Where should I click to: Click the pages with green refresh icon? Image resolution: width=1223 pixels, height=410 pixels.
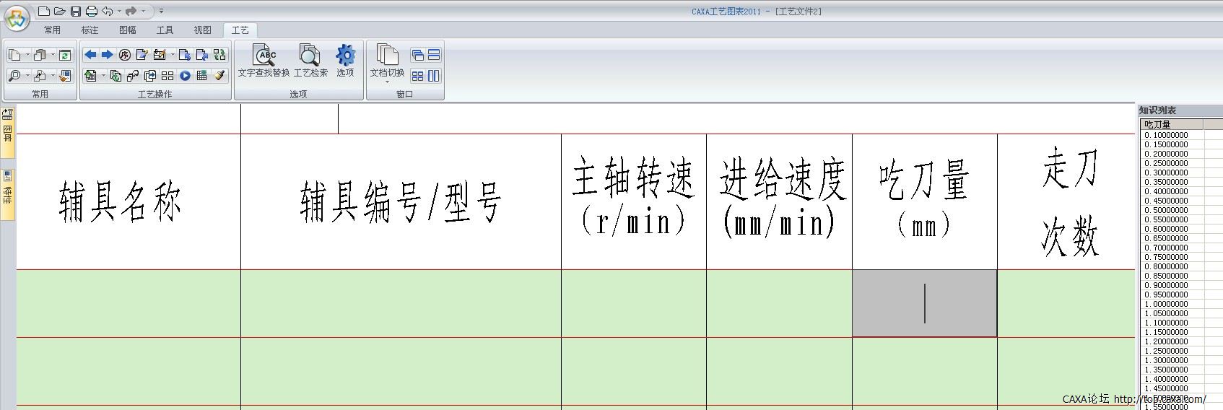click(116, 76)
